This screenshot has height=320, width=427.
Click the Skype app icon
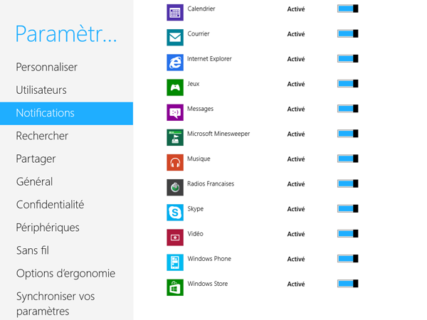(x=175, y=213)
